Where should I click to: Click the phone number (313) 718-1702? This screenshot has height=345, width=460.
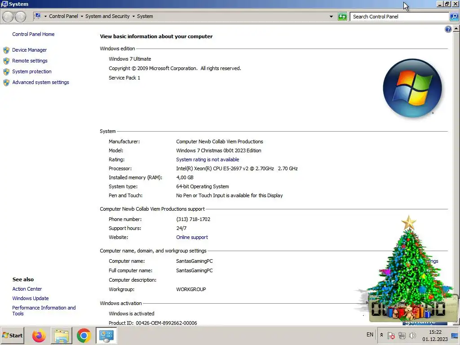click(193, 219)
